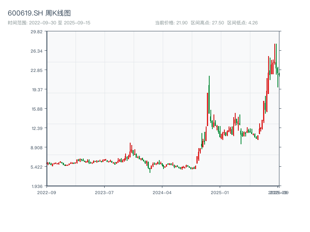Click the y-axis value 22.85
Image resolution: width=310 pixels, height=232 pixels.
[36, 70]
